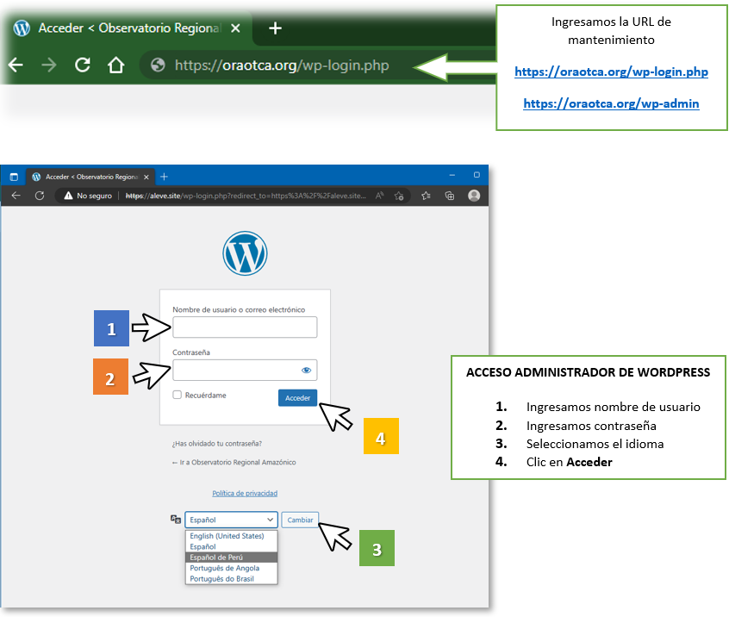
Task: Choose Português do Brasil from the language list
Action: click(x=232, y=579)
